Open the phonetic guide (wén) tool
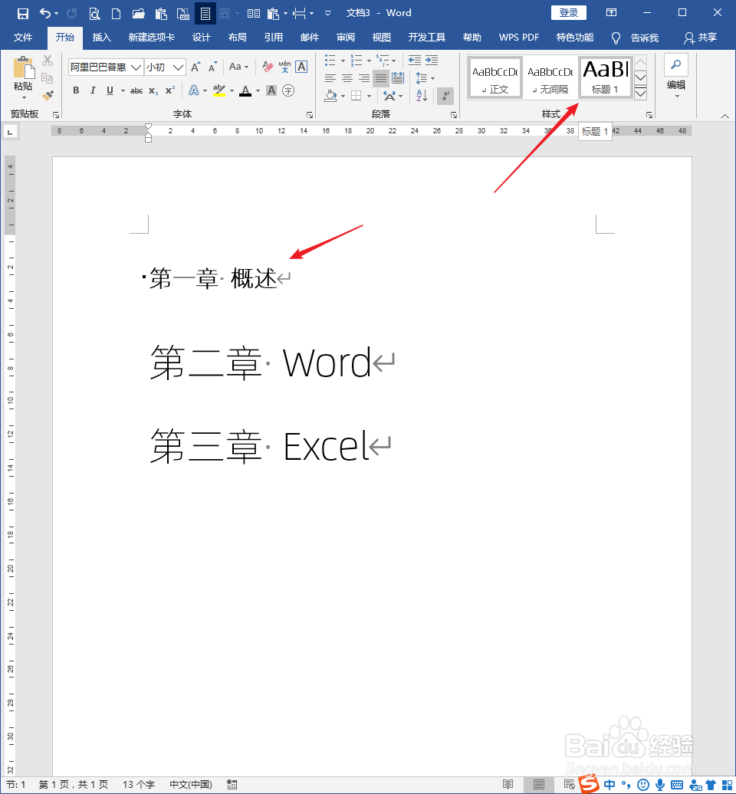This screenshot has width=736, height=794. coord(284,67)
